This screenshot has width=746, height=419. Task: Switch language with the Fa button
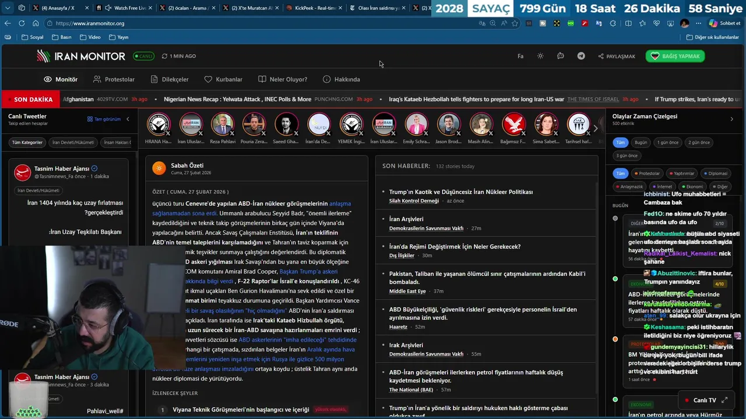(520, 56)
